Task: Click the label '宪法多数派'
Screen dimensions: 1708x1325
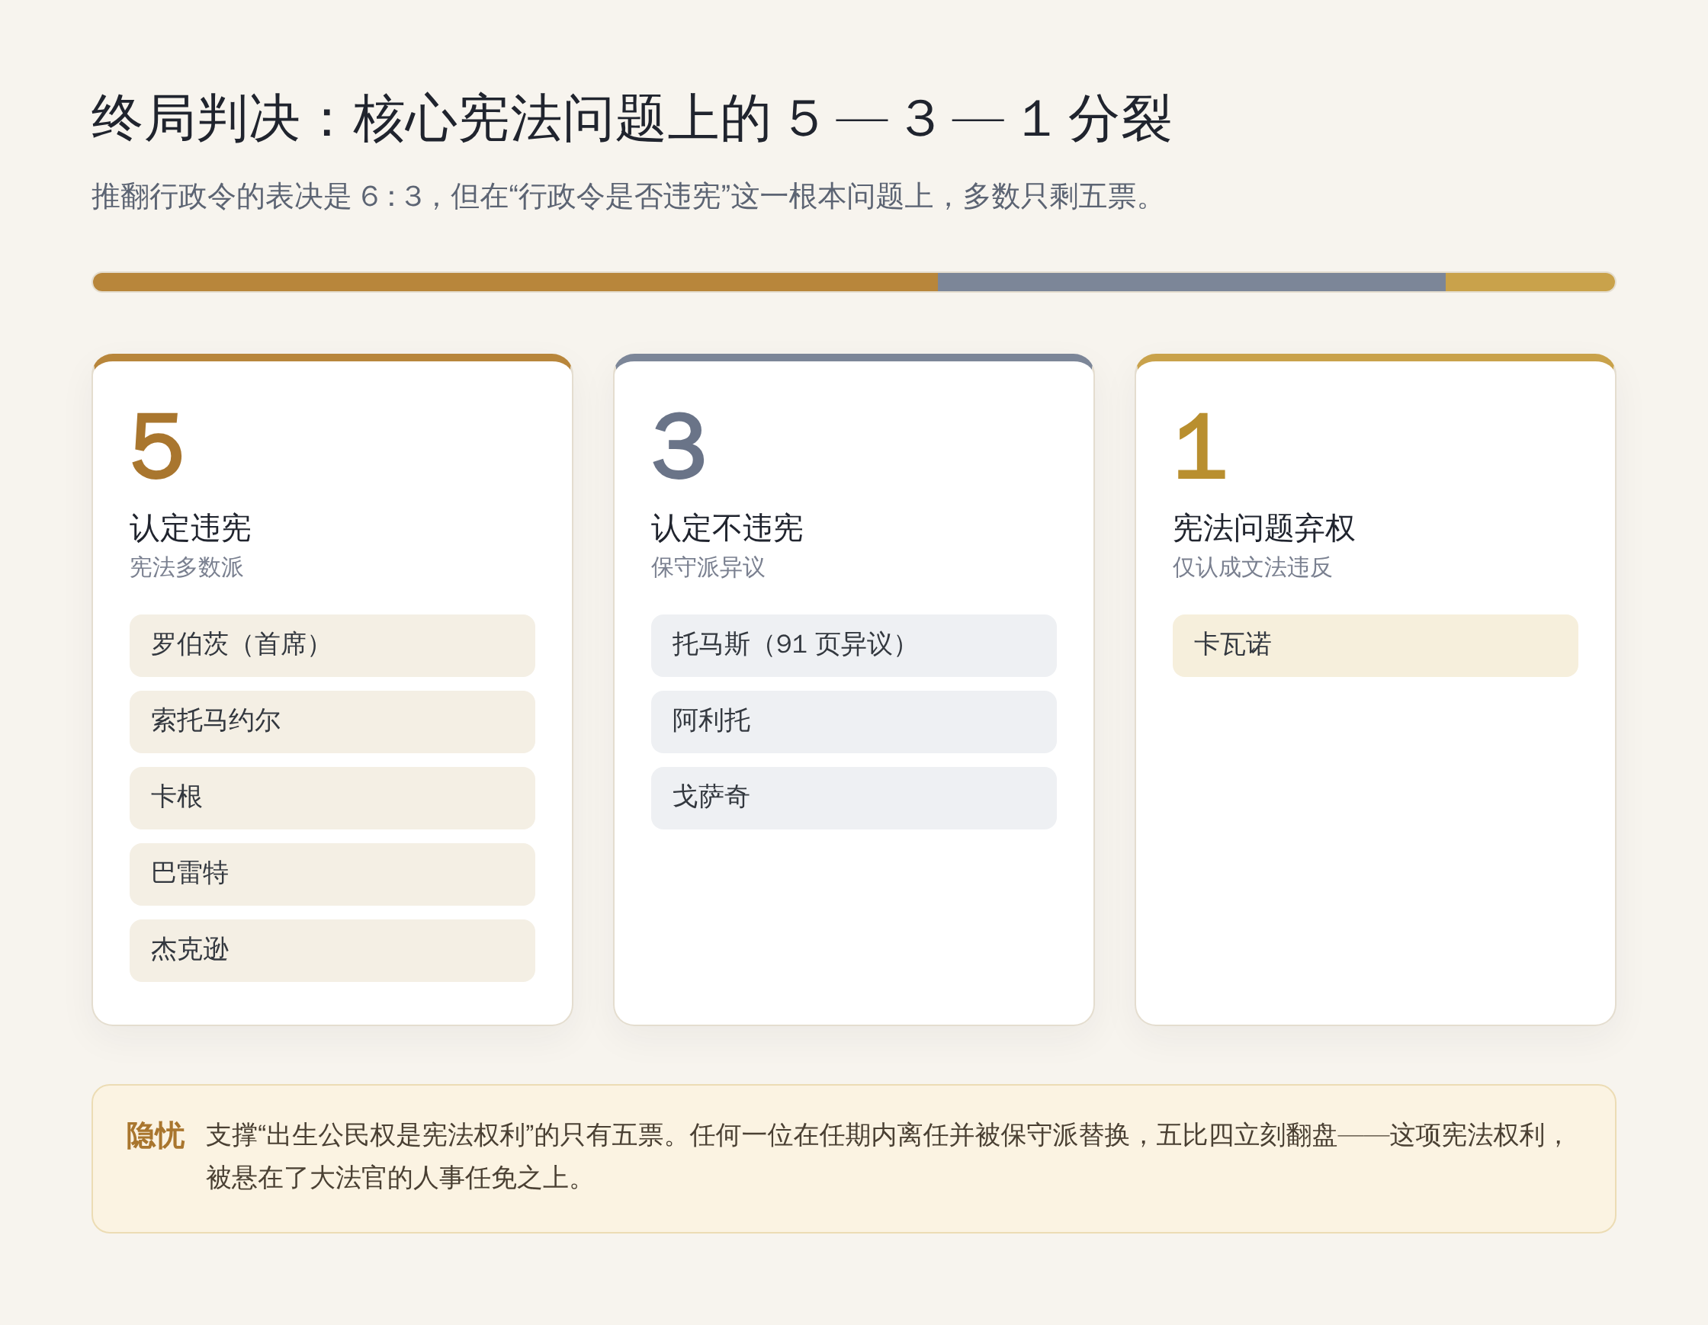Action: pos(186,567)
